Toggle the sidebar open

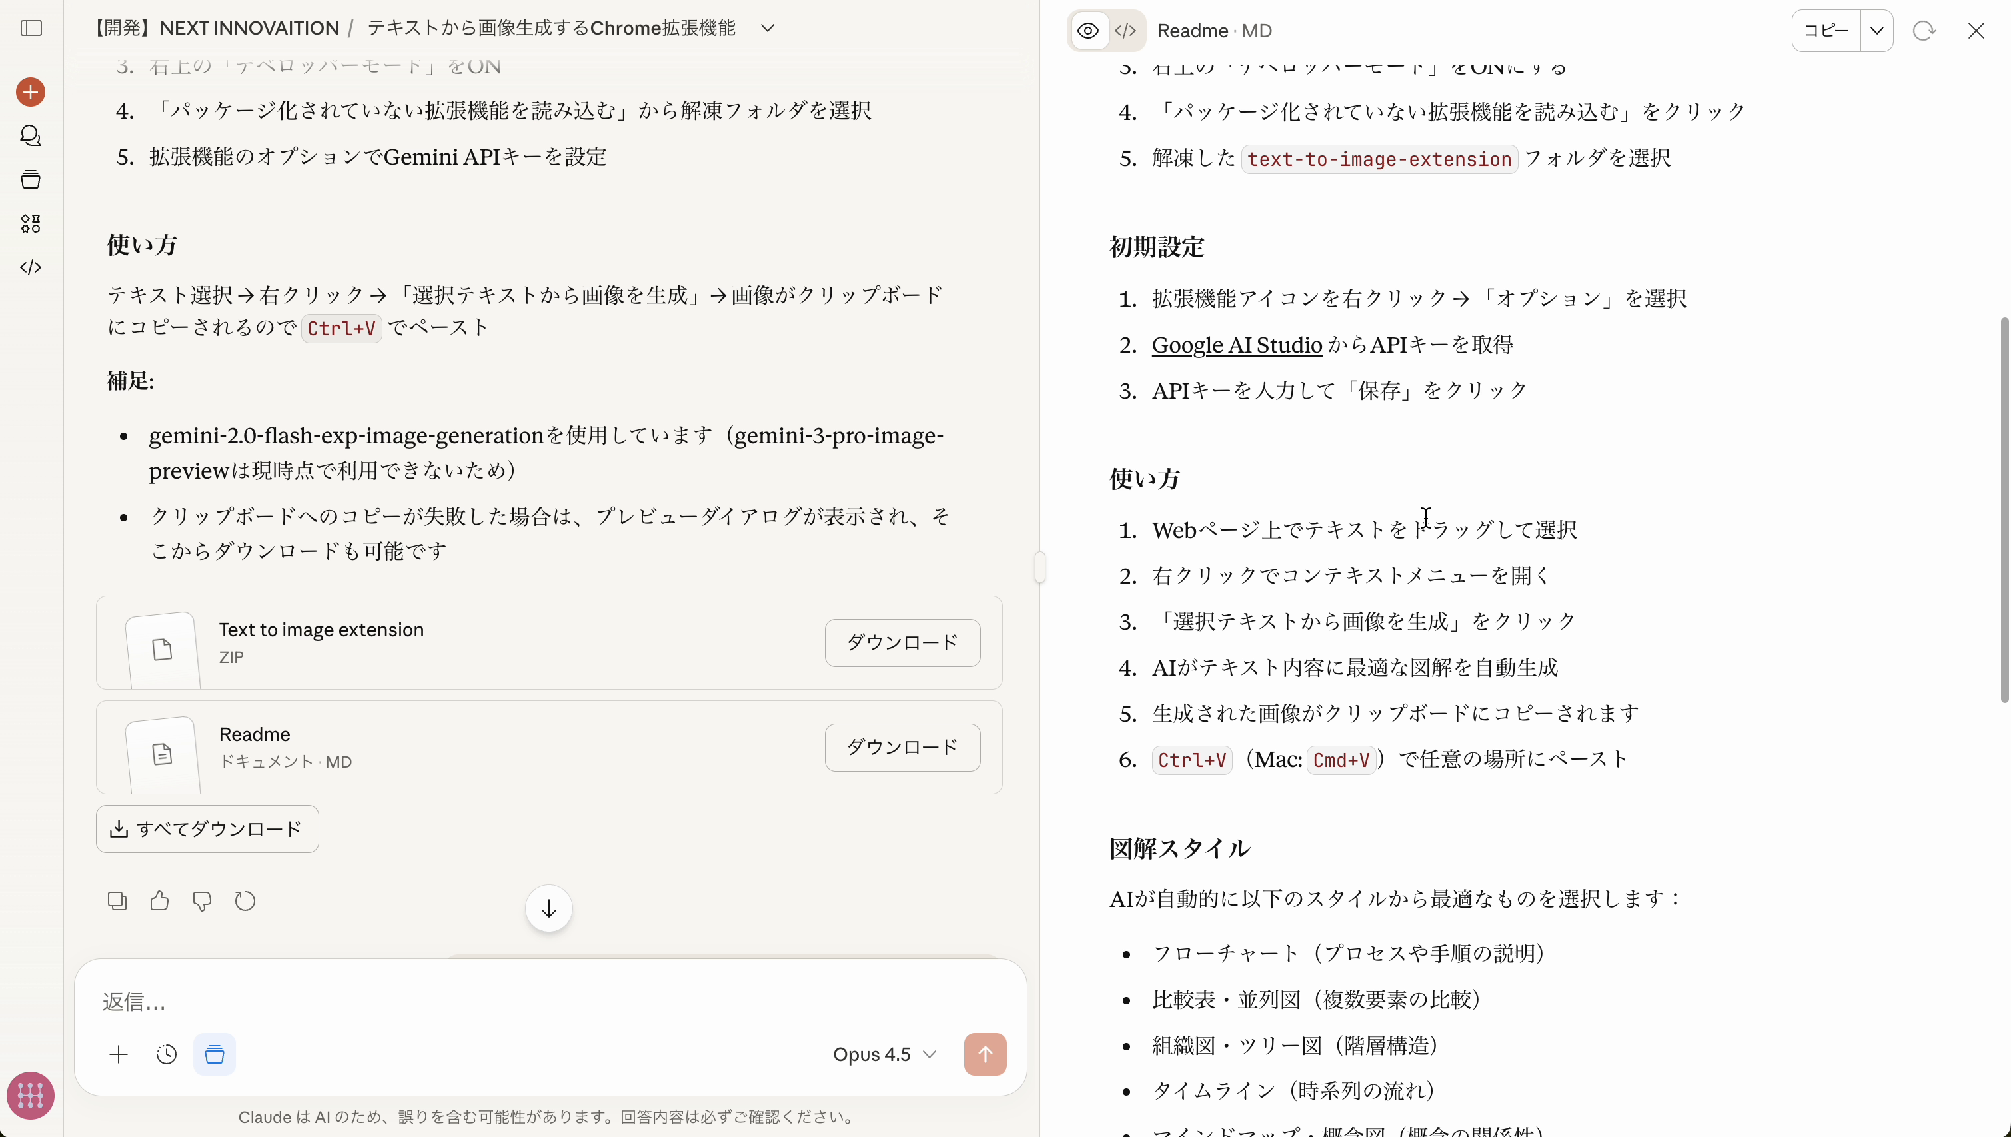coord(31,29)
